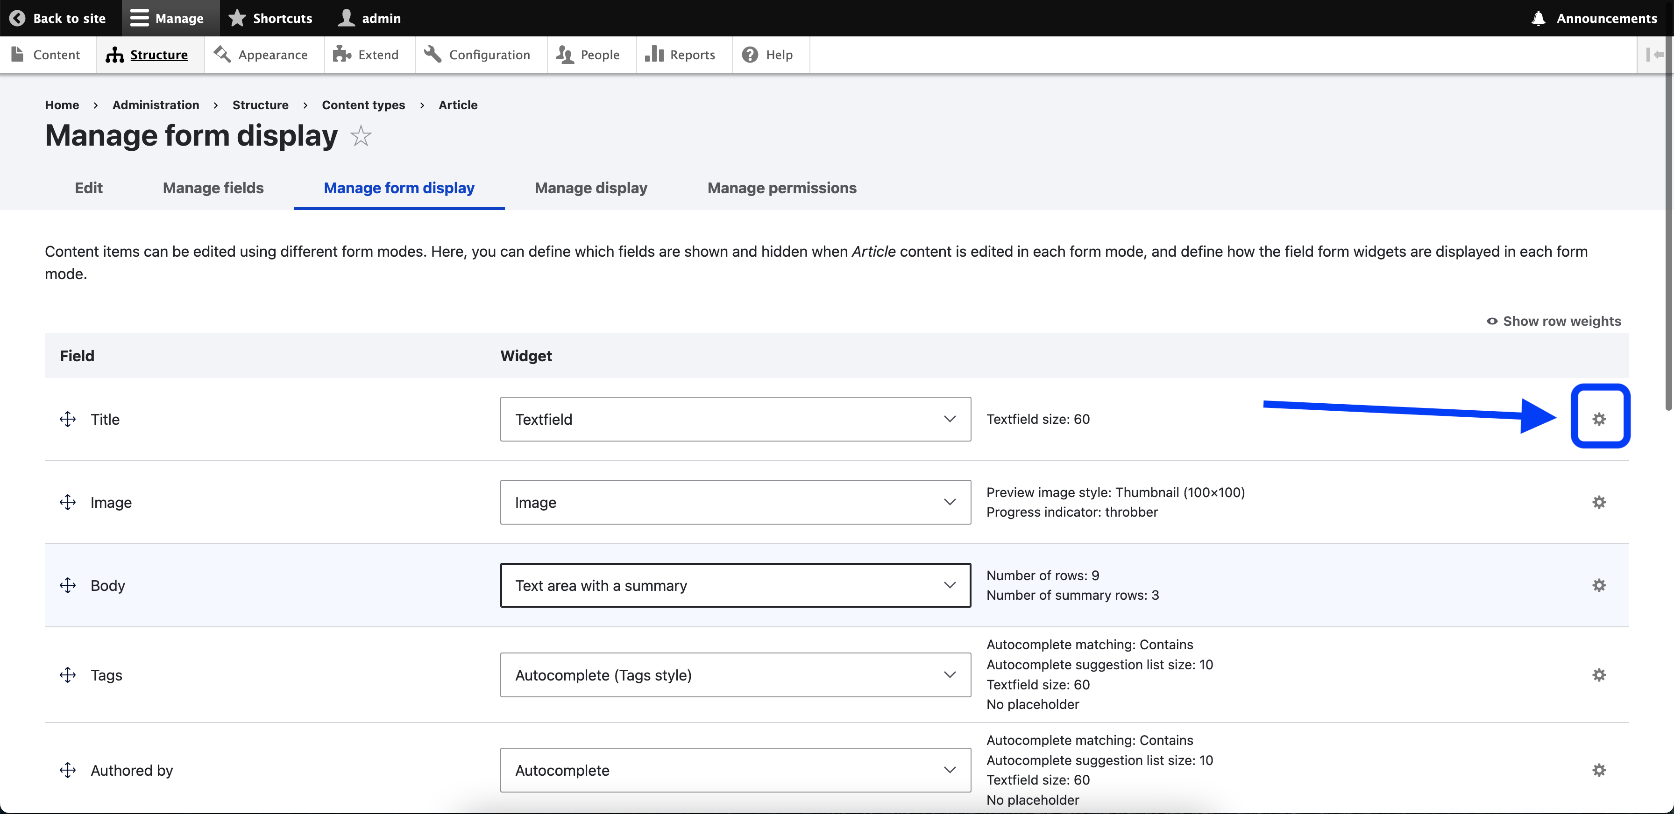Open the Title field settings gear

[1599, 419]
